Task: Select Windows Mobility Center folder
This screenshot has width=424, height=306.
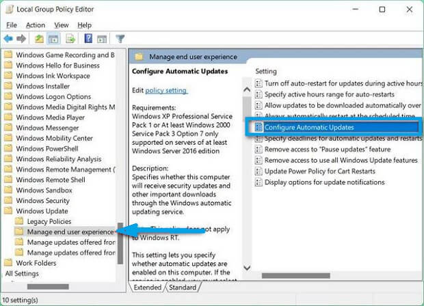Action: (54, 138)
